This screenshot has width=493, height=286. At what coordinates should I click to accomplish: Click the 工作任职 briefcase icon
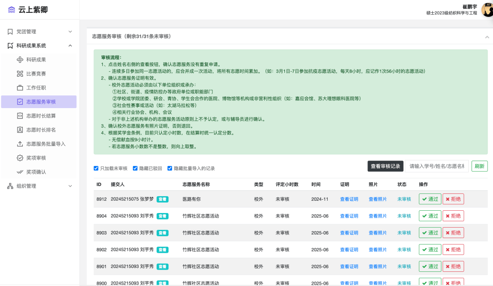tap(20, 88)
